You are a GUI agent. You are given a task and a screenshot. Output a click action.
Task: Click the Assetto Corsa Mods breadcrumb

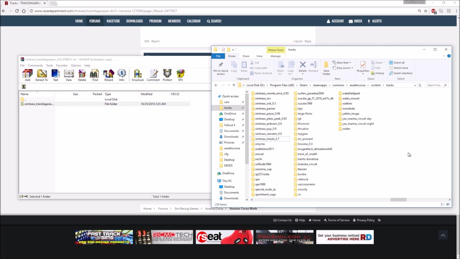(243, 209)
